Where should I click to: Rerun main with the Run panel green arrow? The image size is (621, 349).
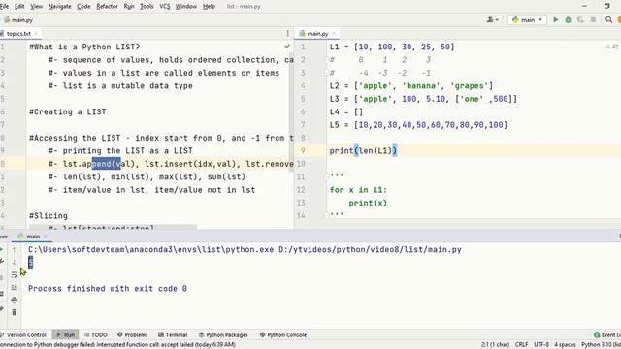(2, 249)
